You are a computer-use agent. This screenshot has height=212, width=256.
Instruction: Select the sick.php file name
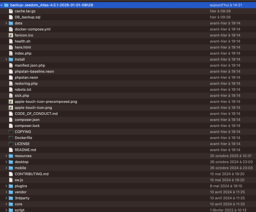pos(22,95)
